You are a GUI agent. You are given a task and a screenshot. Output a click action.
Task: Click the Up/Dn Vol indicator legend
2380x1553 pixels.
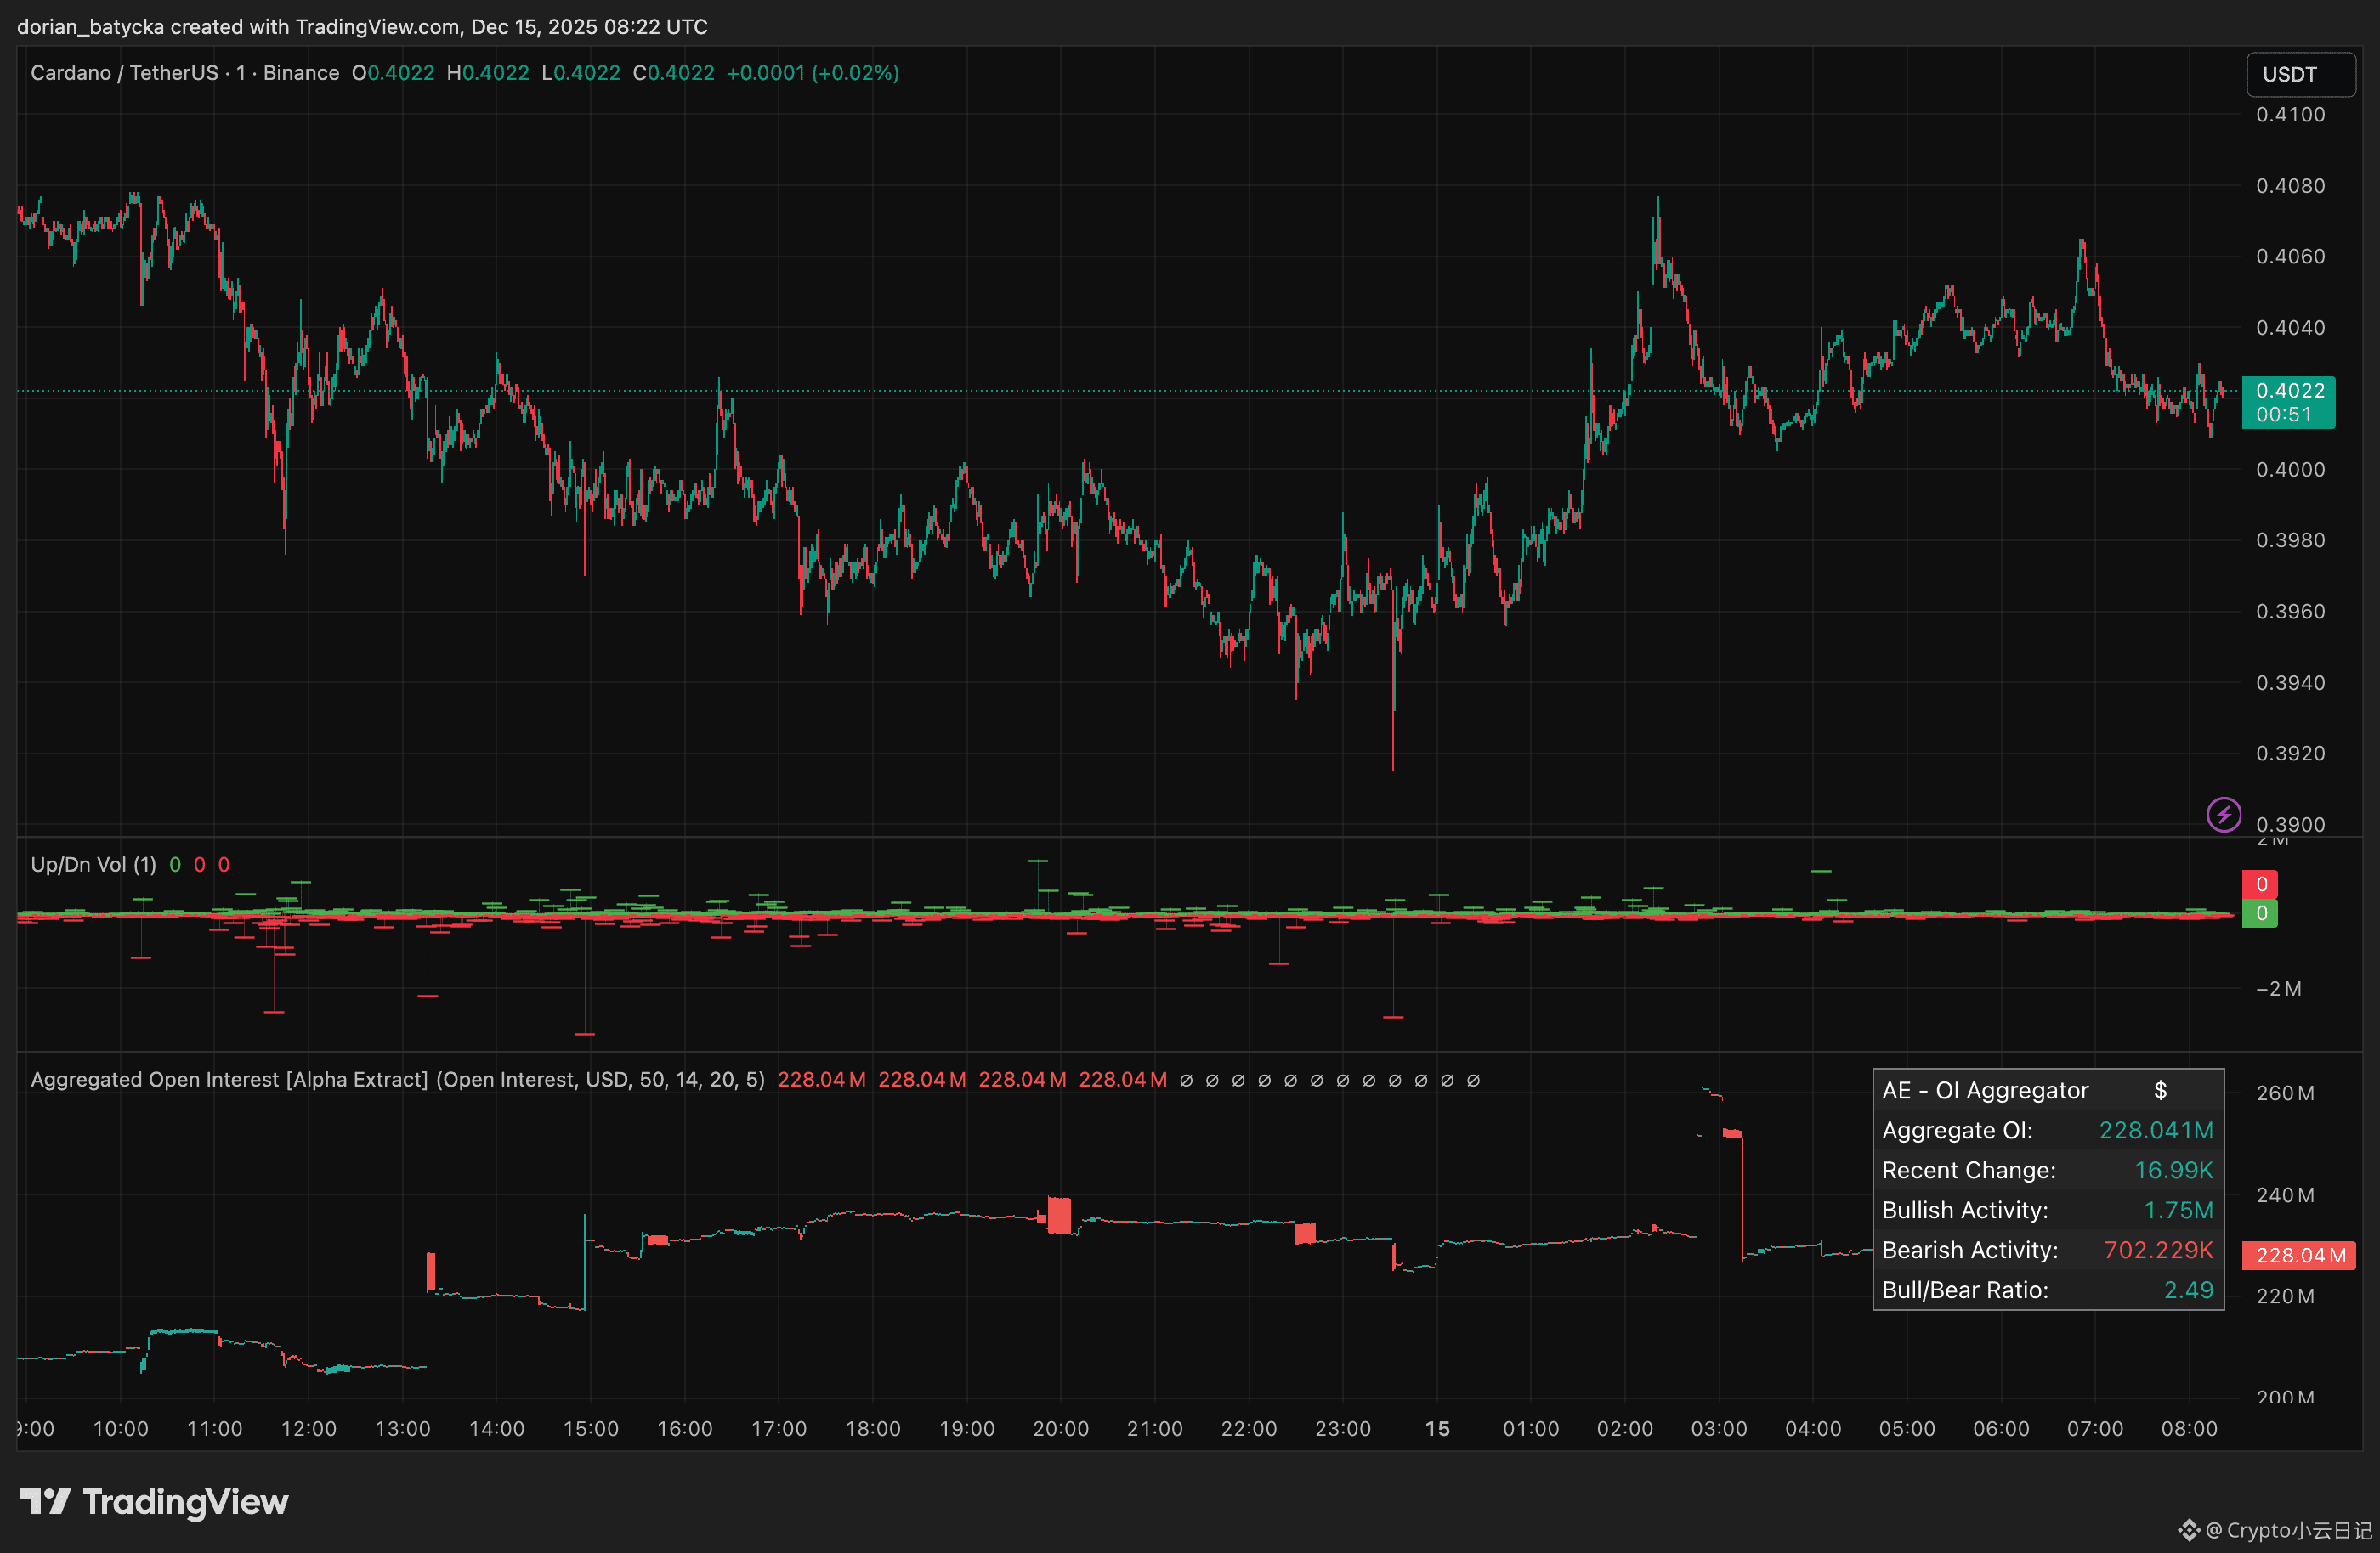tap(93, 865)
